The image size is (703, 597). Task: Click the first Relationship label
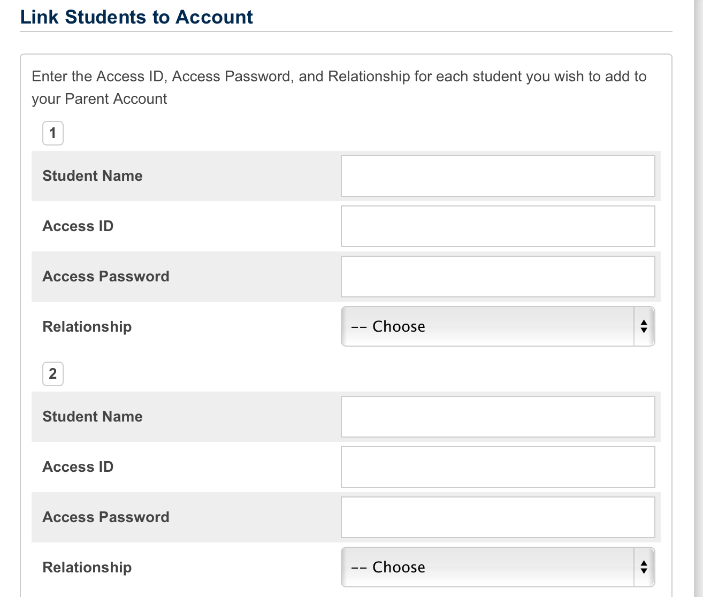point(87,327)
